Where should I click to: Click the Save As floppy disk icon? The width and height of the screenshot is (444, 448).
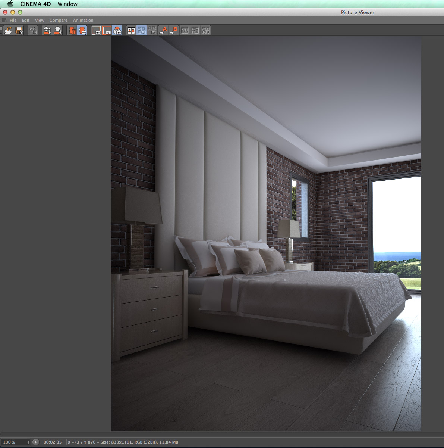coord(19,31)
